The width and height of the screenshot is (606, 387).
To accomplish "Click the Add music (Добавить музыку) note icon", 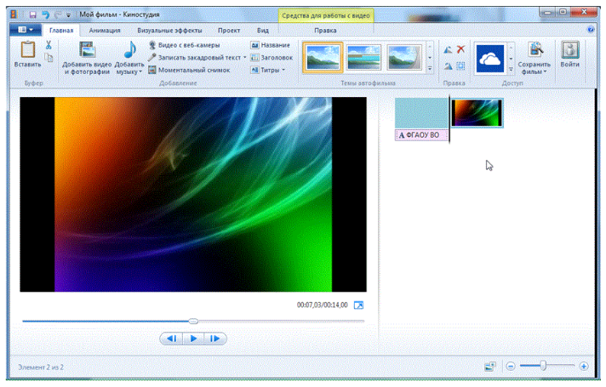I will [130, 50].
